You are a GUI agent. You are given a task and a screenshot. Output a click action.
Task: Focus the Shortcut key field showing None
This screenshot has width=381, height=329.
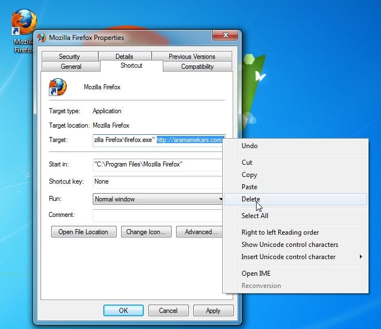coord(158,181)
